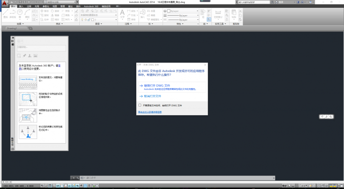The image size is (344, 189).
Task: Click the Create block (创建) tool
Action: pyautogui.click(x=151, y=11)
